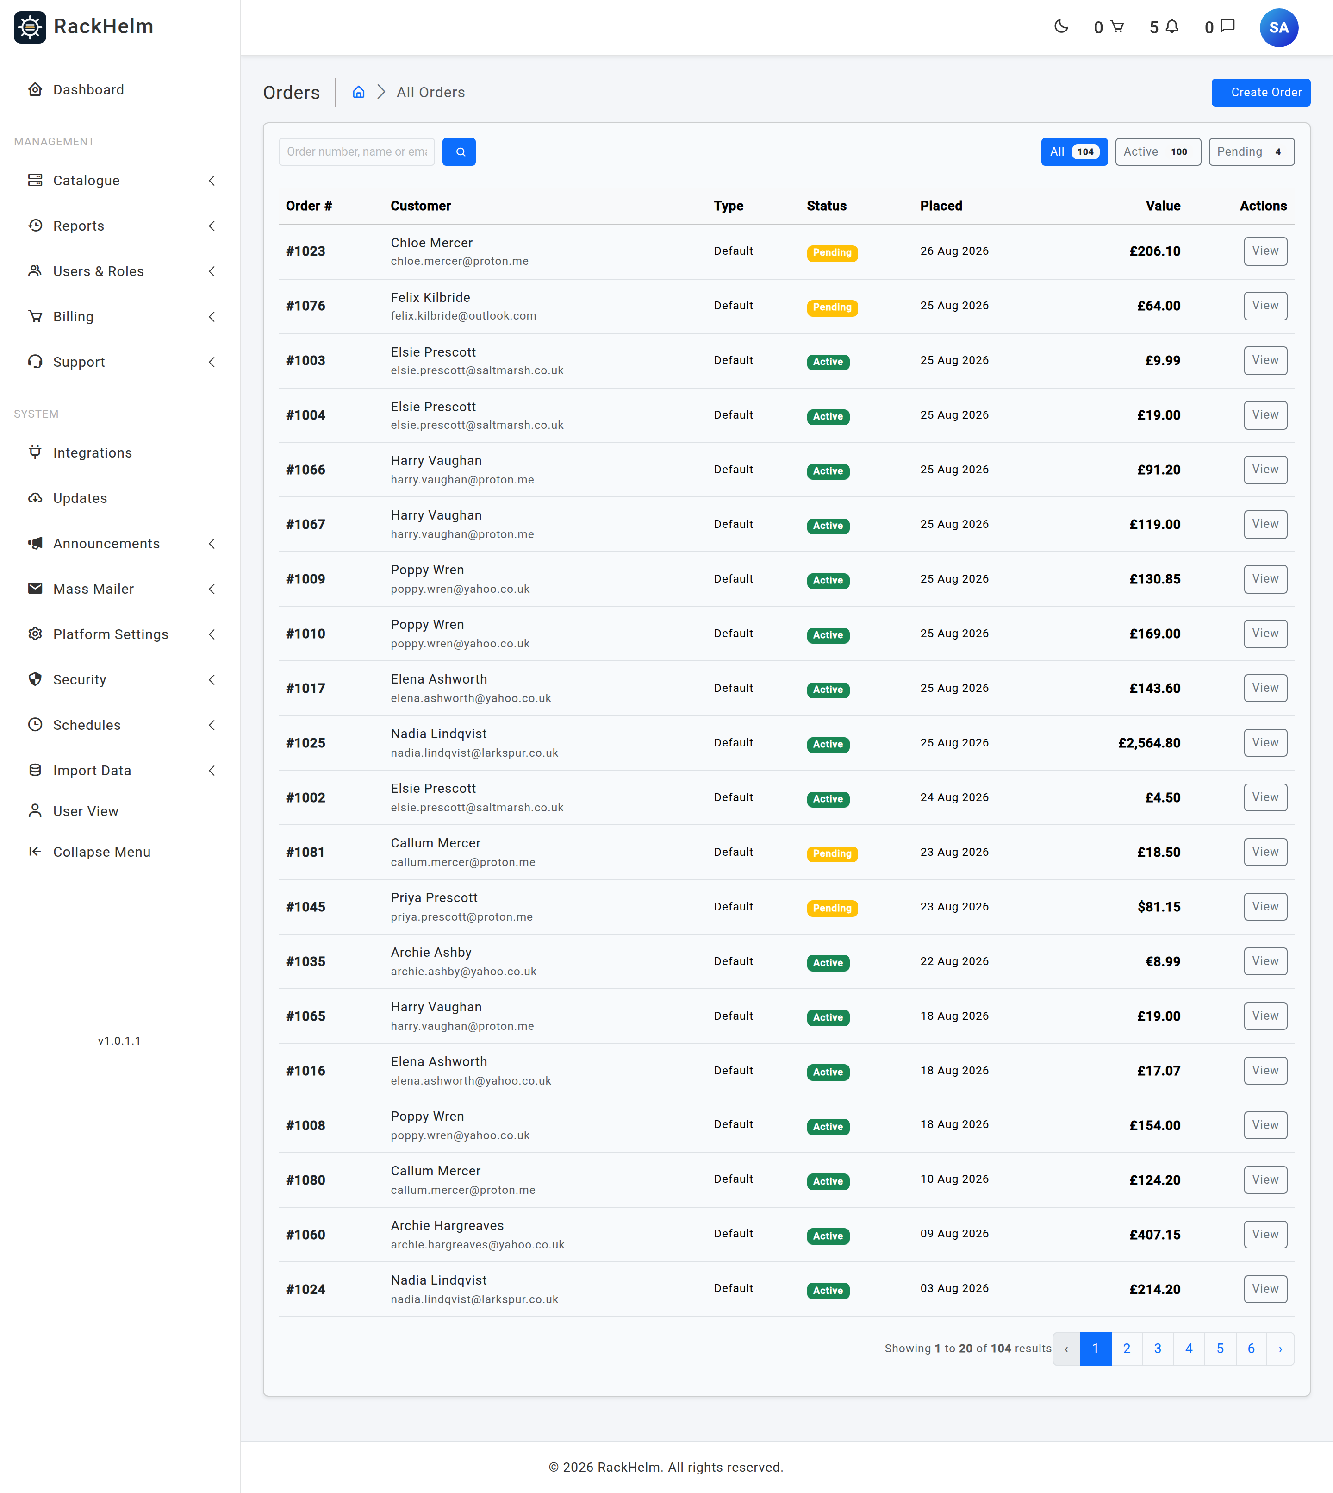This screenshot has width=1333, height=1493.
Task: Expand the Mass Mailer chevron
Action: tap(212, 589)
